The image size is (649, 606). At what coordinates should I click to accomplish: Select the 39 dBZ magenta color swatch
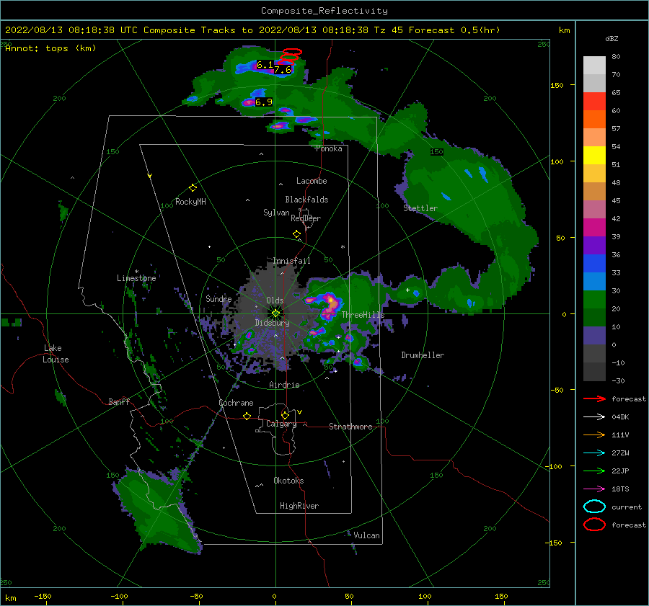[594, 228]
